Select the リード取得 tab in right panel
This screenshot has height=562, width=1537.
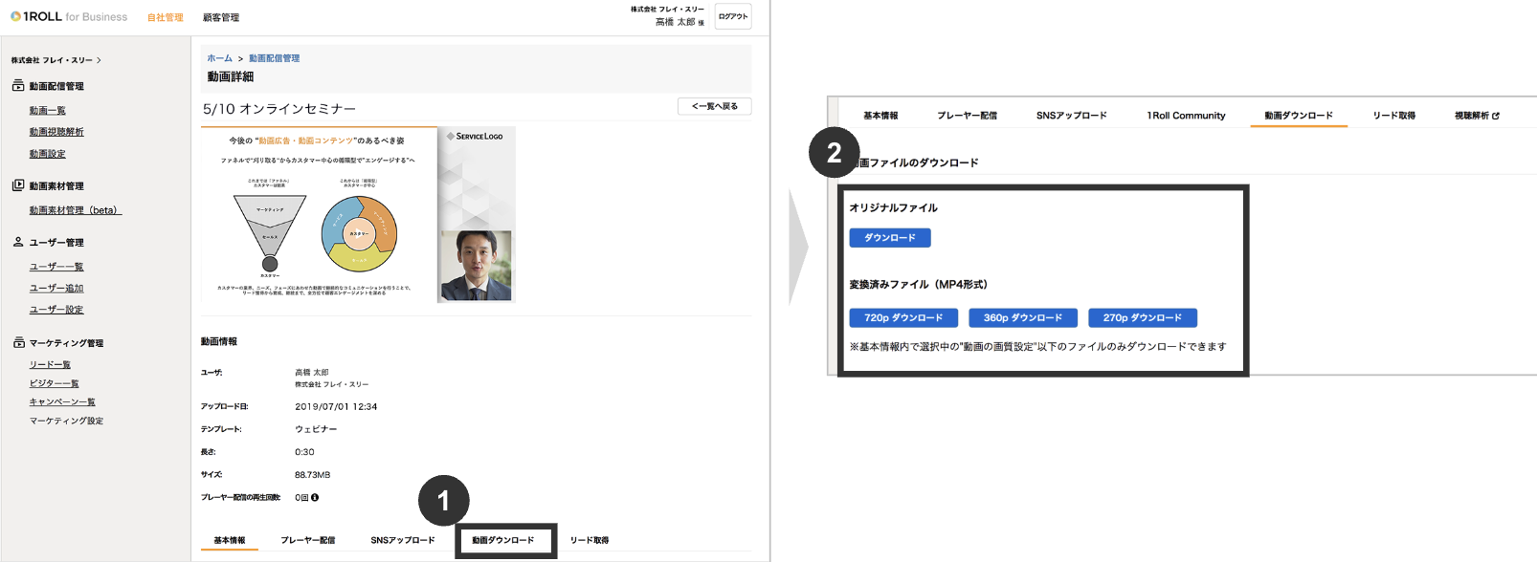(1394, 116)
